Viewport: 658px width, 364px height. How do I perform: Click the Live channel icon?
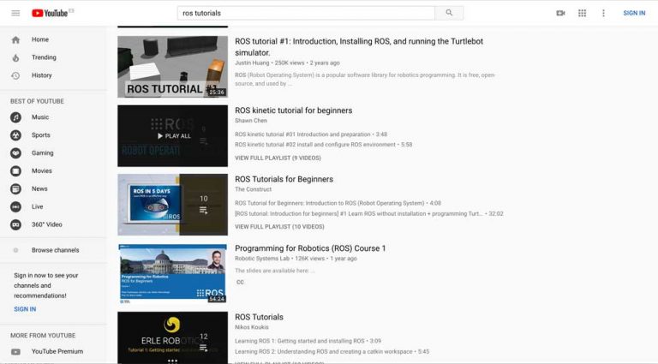15,207
